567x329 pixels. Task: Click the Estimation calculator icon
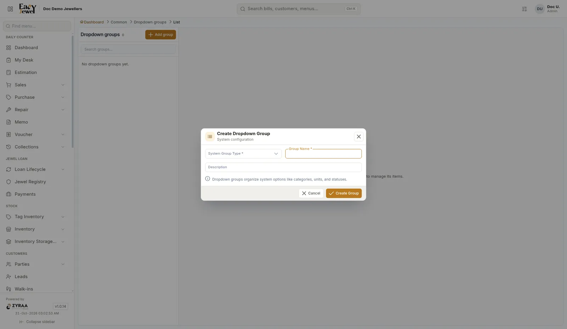click(9, 72)
